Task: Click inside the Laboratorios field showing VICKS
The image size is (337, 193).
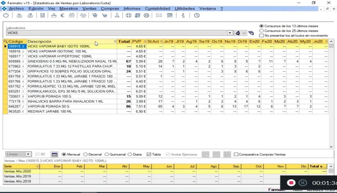Action: click(117, 33)
